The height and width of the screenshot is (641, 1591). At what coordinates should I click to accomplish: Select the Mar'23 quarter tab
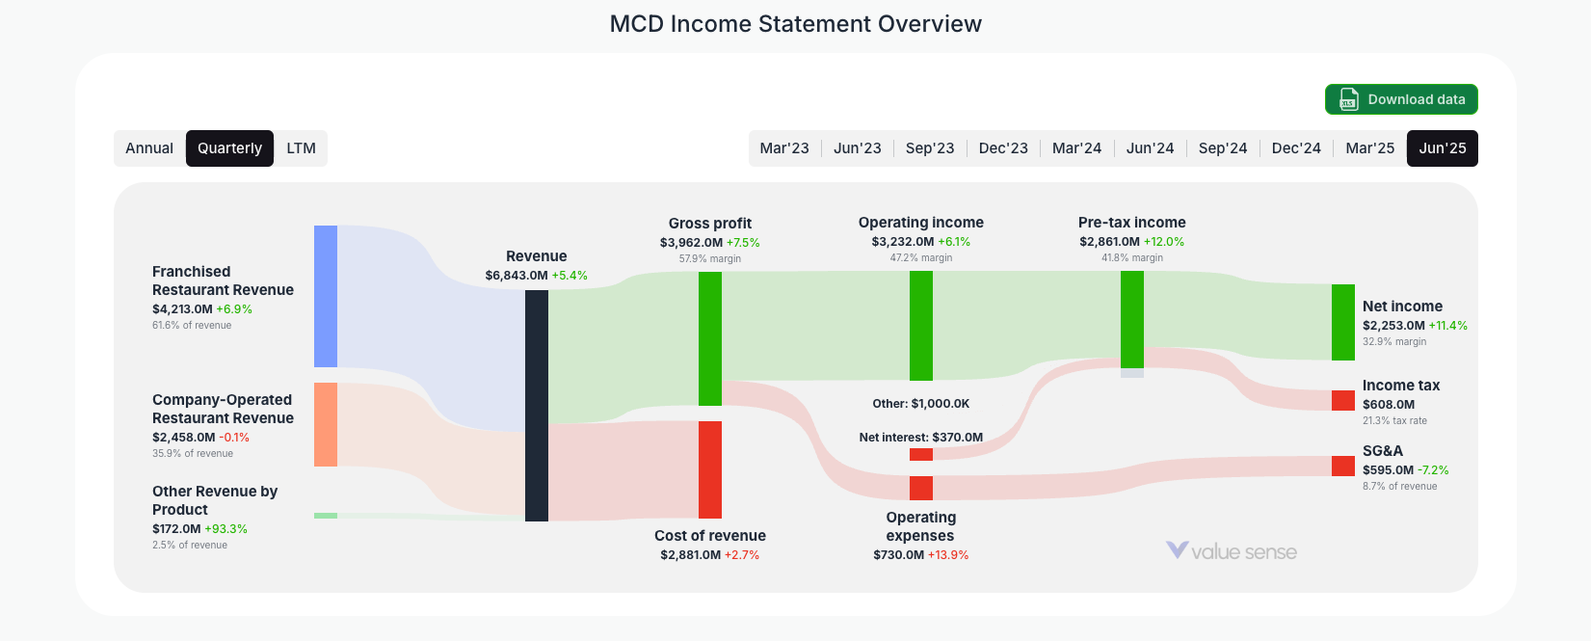tap(784, 147)
